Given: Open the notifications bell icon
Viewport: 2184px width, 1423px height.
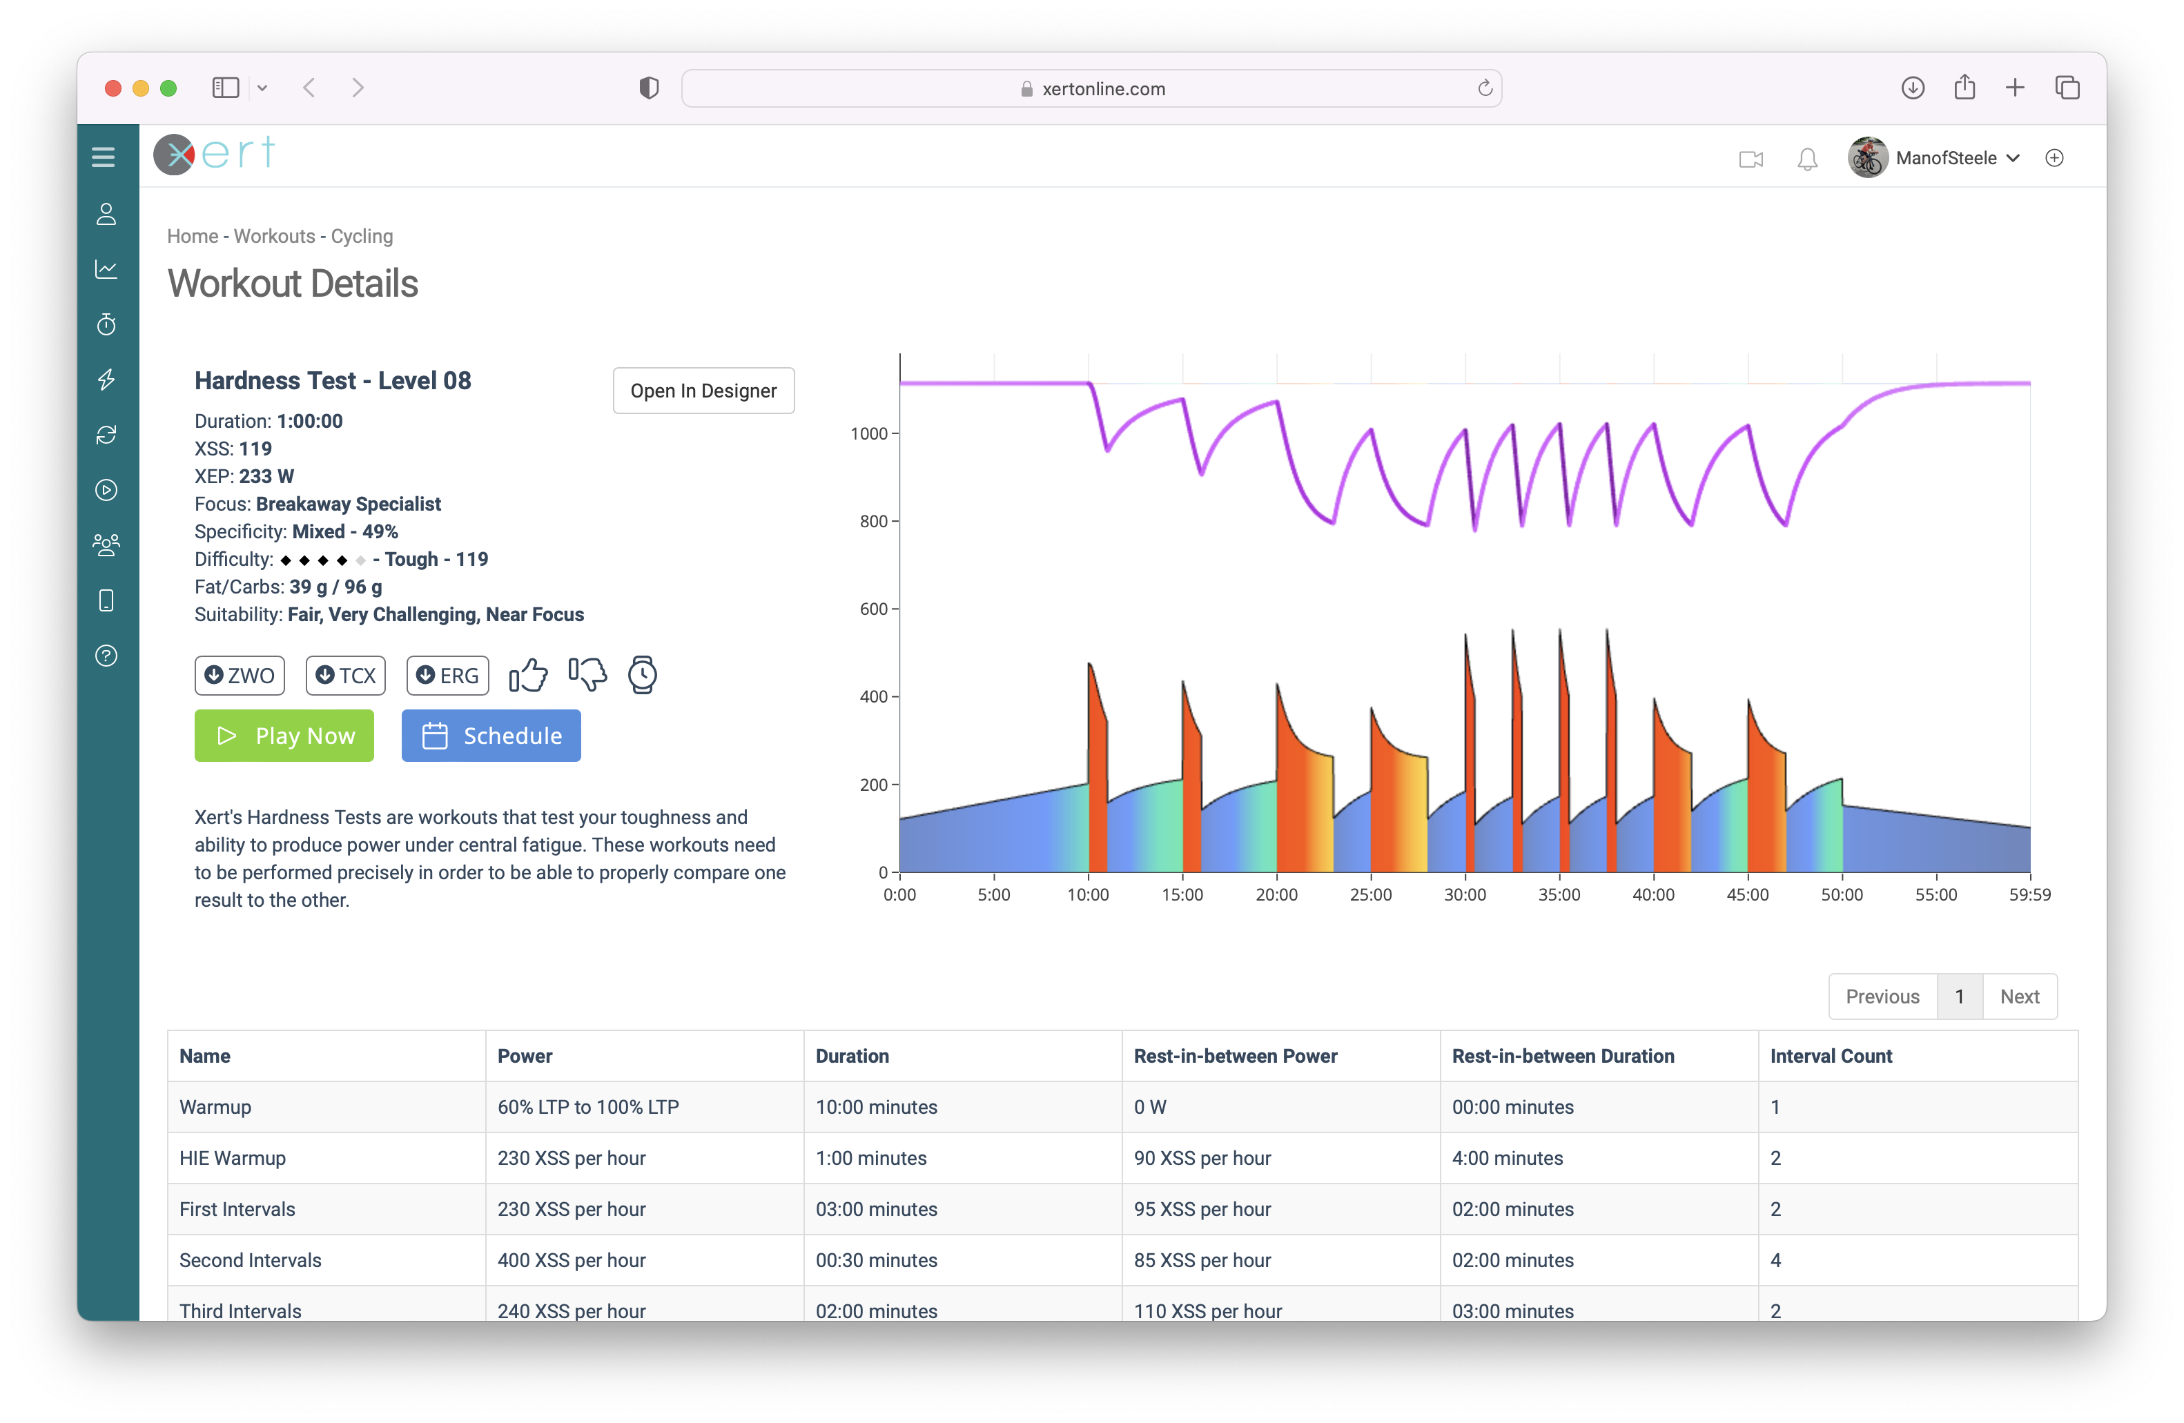Looking at the screenshot, I should (x=1807, y=159).
